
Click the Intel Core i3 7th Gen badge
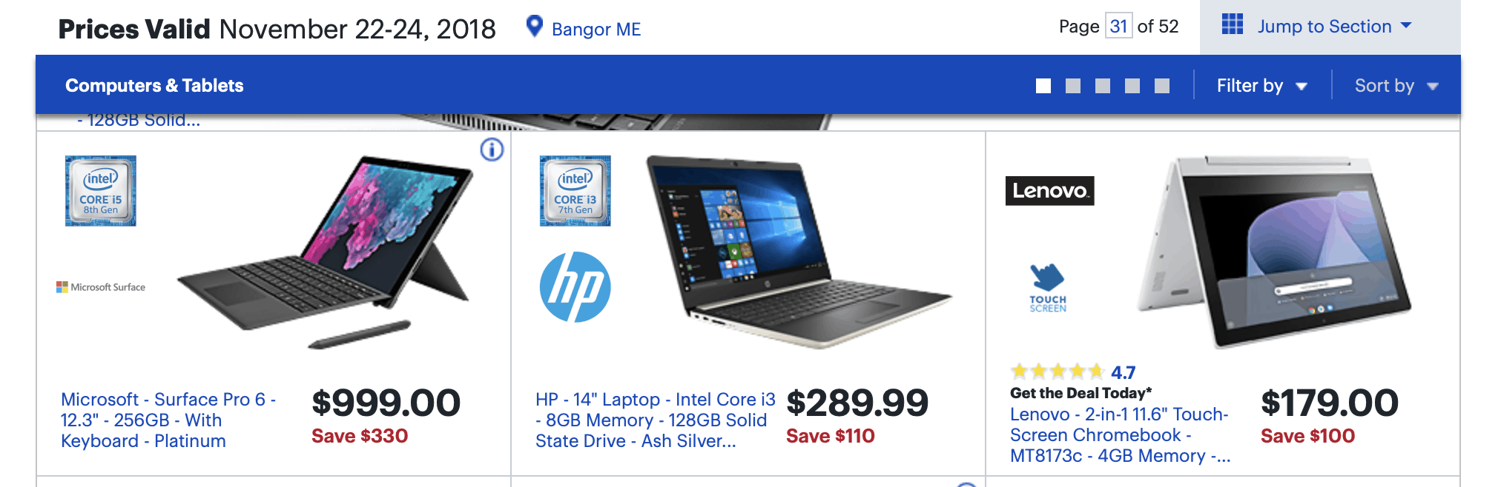click(x=575, y=191)
